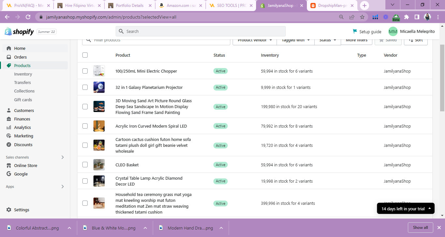Click the Google channel icon
The height and width of the screenshot is (237, 445).
[9, 174]
